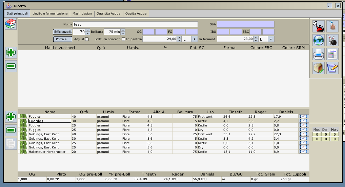The width and height of the screenshot is (345, 187).
Task: Add a malt with the upper green plus
Action: pos(11,53)
